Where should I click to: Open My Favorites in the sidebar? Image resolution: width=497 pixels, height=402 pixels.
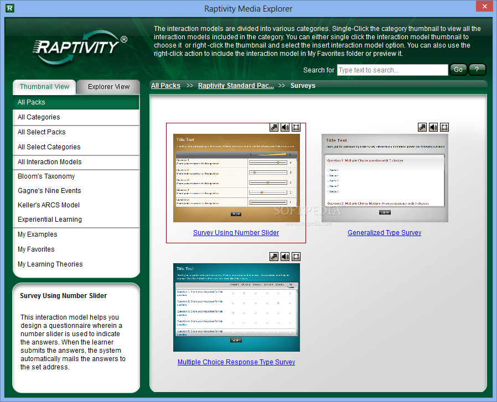[76, 249]
